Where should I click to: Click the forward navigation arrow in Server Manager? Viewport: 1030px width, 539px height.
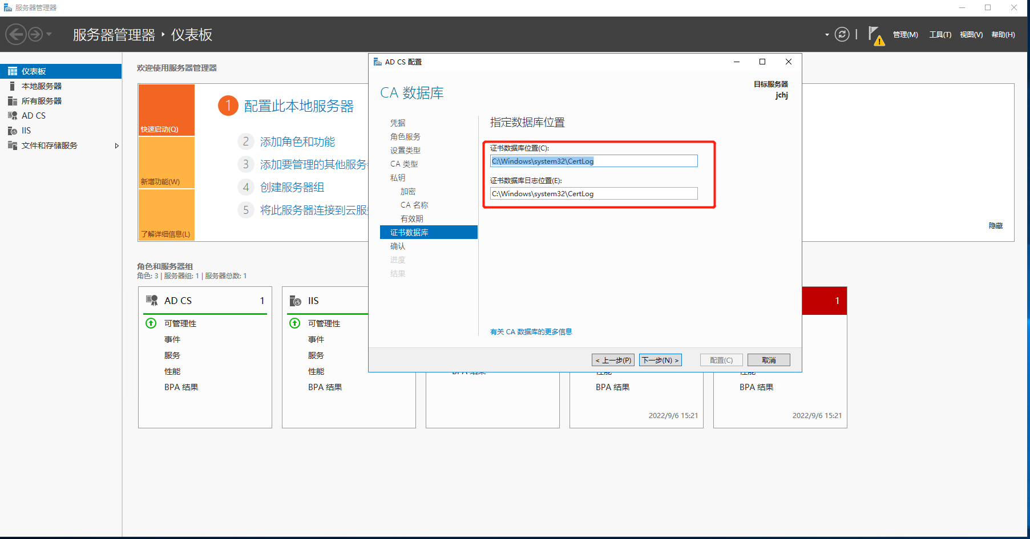coord(35,34)
